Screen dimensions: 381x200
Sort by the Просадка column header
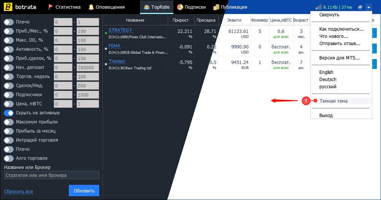click(206, 20)
